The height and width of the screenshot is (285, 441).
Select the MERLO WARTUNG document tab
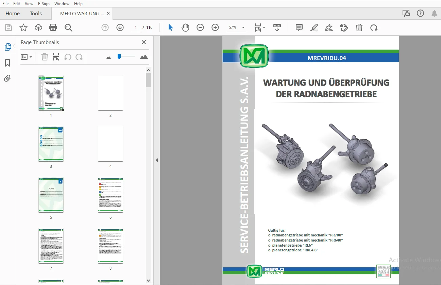(x=82, y=14)
